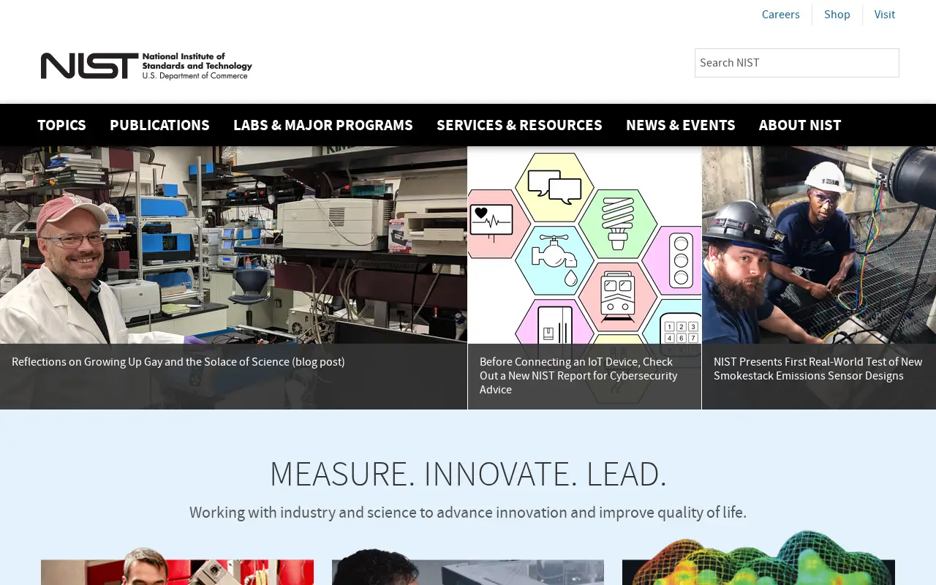Viewport: 936px width, 585px height.
Task: Open the Growing Up Gay blog post link
Action: (178, 362)
